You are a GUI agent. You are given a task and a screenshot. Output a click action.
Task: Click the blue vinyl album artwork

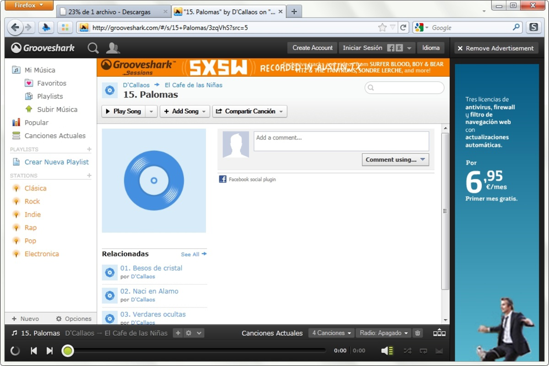pos(154,181)
